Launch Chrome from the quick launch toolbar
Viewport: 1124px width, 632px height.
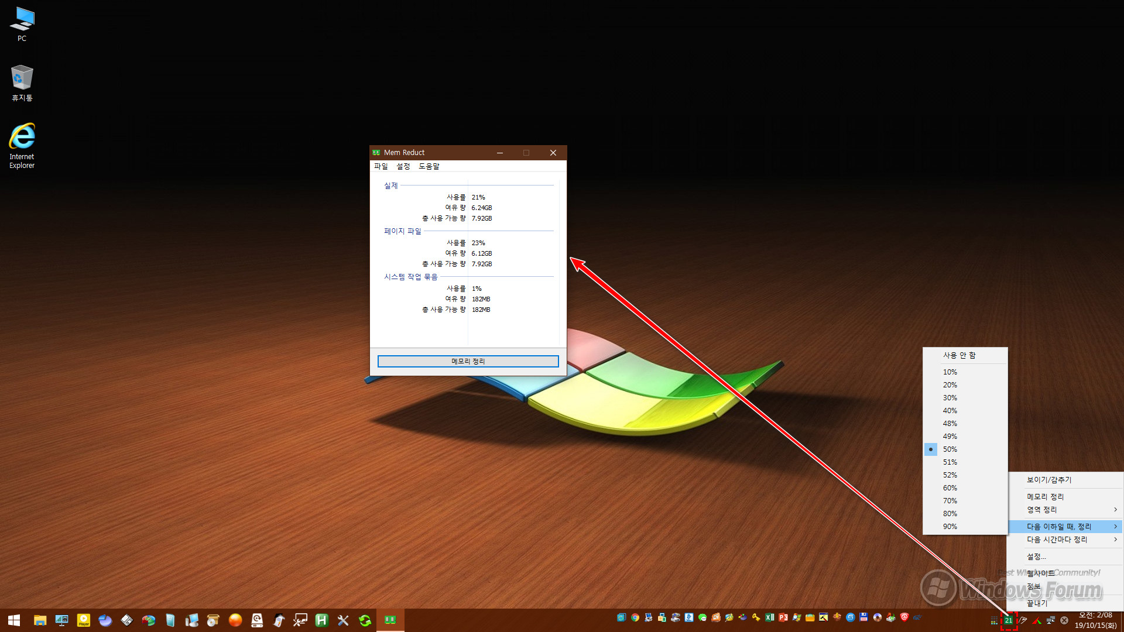635,617
